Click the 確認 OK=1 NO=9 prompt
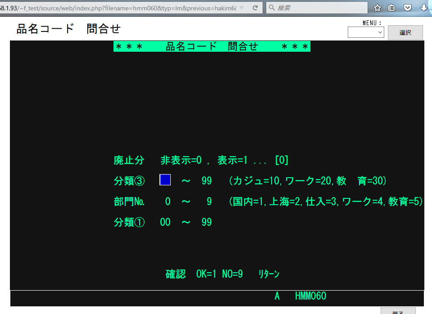Image resolution: width=432 pixels, height=314 pixels. click(x=204, y=274)
